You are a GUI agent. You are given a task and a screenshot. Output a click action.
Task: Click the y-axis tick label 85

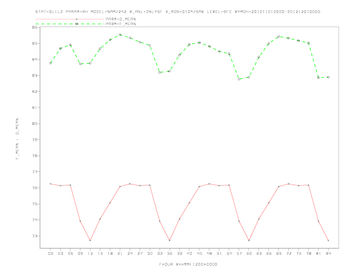click(x=35, y=43)
